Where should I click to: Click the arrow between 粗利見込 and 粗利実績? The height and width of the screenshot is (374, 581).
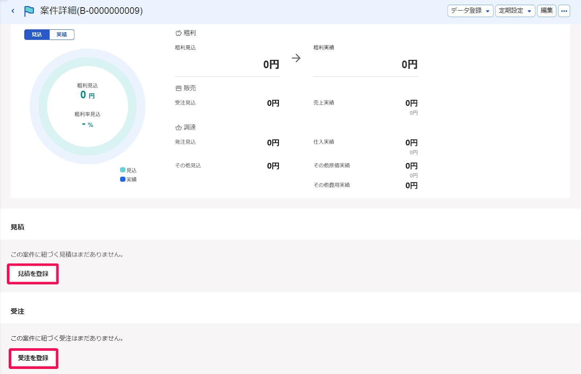(296, 58)
